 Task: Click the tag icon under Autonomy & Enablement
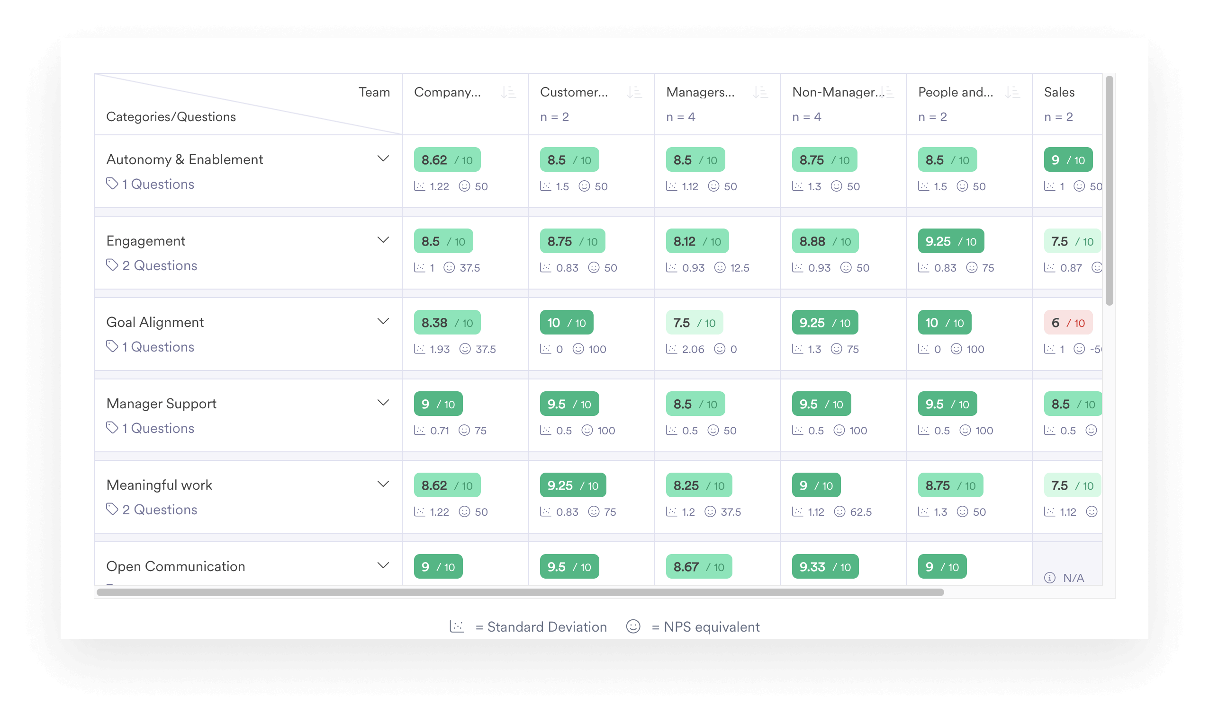(112, 184)
